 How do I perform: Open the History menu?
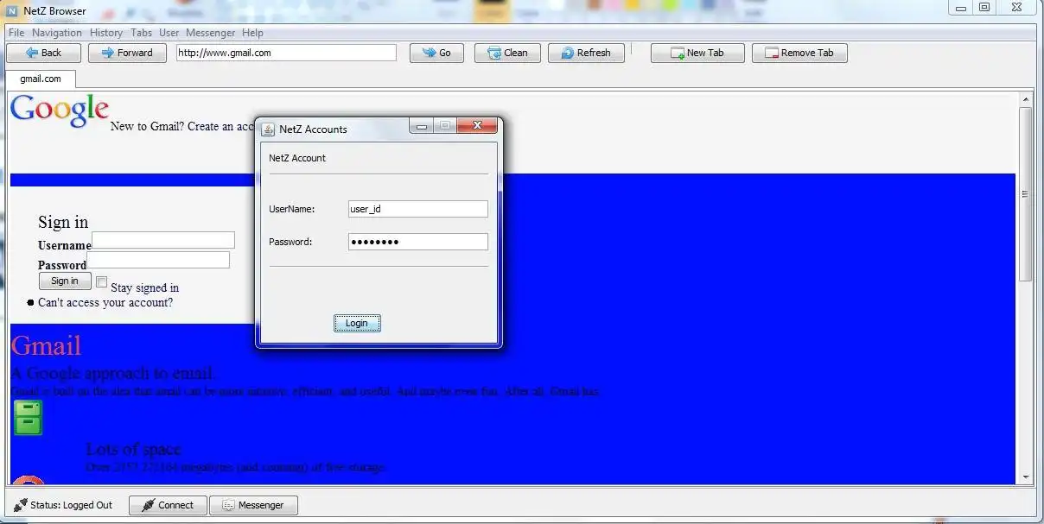(x=106, y=33)
